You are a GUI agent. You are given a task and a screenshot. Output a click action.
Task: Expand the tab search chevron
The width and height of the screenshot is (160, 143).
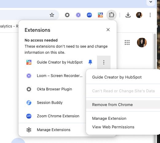tap(151, 2)
